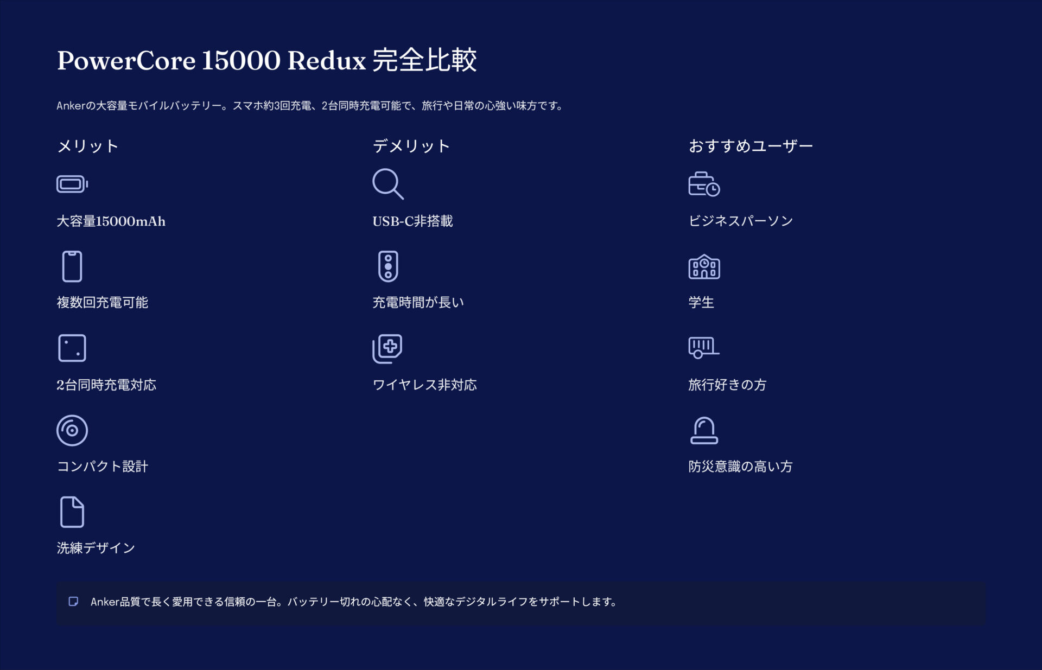Open the おすすめユーザー section heading

coord(749,145)
